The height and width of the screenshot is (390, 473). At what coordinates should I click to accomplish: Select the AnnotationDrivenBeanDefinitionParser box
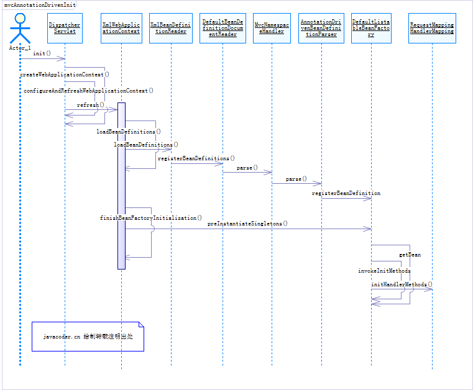pos(321,28)
